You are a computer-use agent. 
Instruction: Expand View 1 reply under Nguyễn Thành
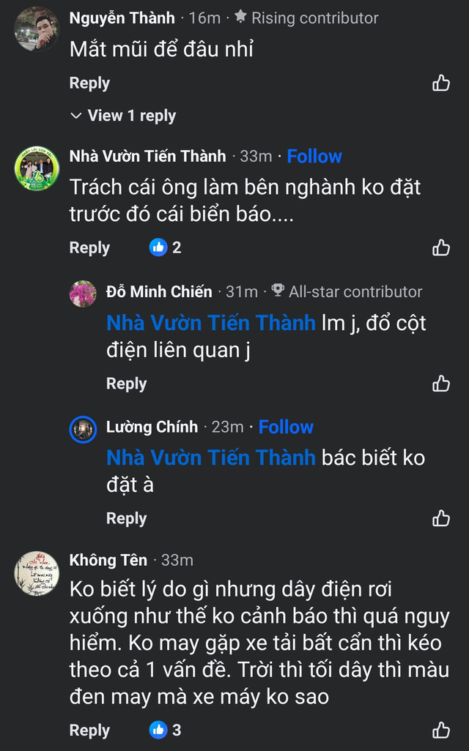pos(123,116)
